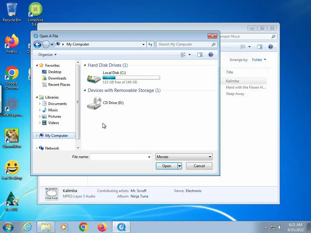Select Re-AOL desktop shortcut
The width and height of the screenshot is (311, 233).
[12, 201]
